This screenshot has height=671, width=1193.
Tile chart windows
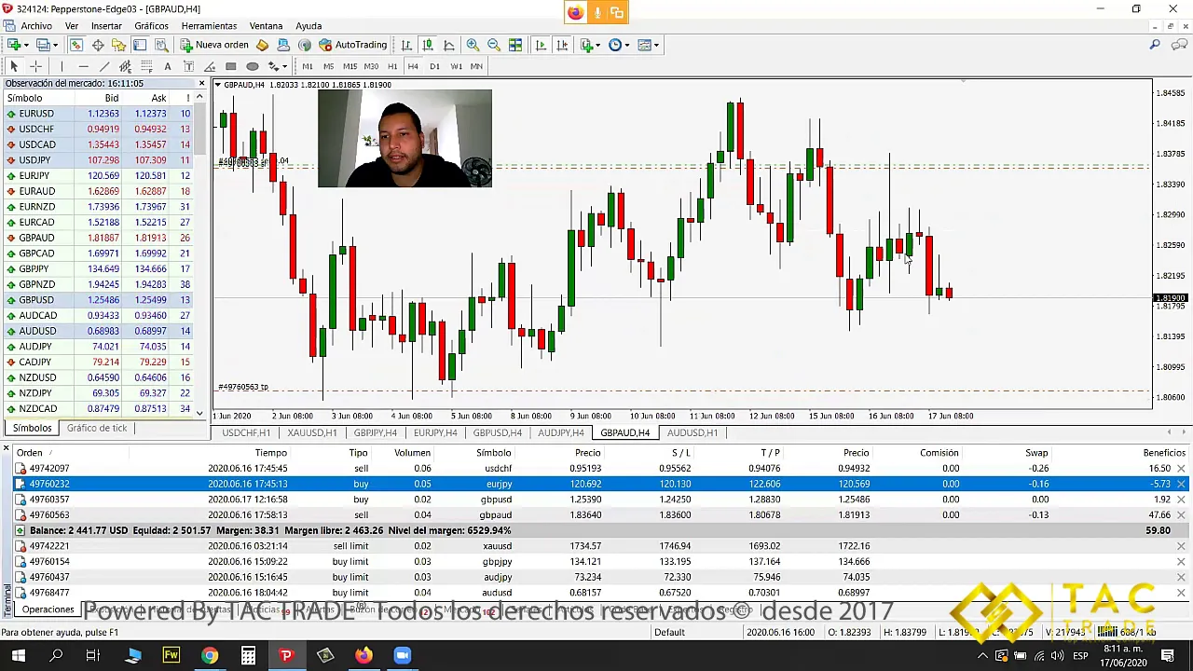point(515,45)
